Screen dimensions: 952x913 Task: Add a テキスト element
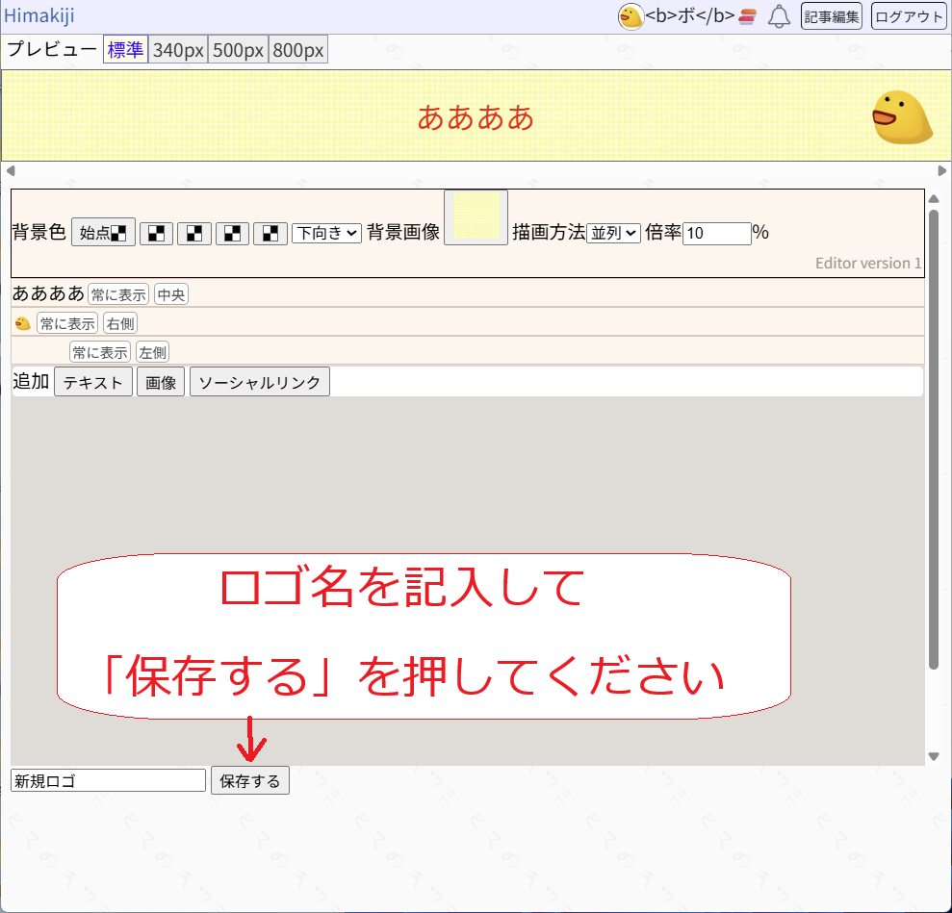[93, 382]
